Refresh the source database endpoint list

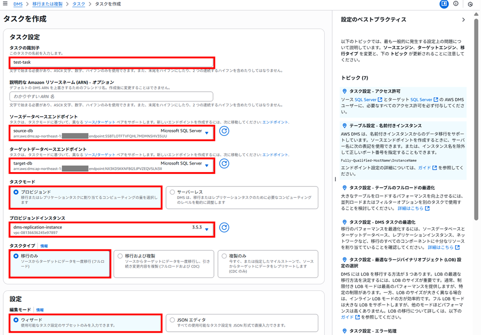[224, 131]
